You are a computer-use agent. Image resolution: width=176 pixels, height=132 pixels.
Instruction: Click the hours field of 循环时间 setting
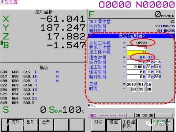point(135,77)
